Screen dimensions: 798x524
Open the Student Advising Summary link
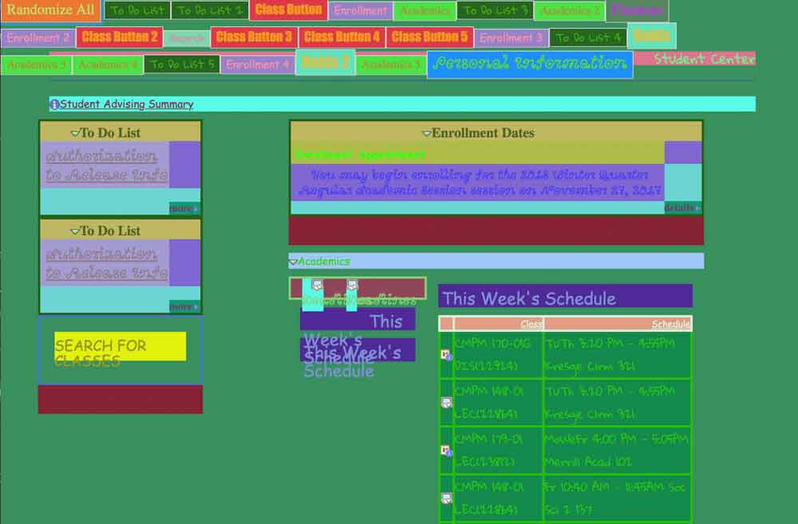click(x=127, y=104)
